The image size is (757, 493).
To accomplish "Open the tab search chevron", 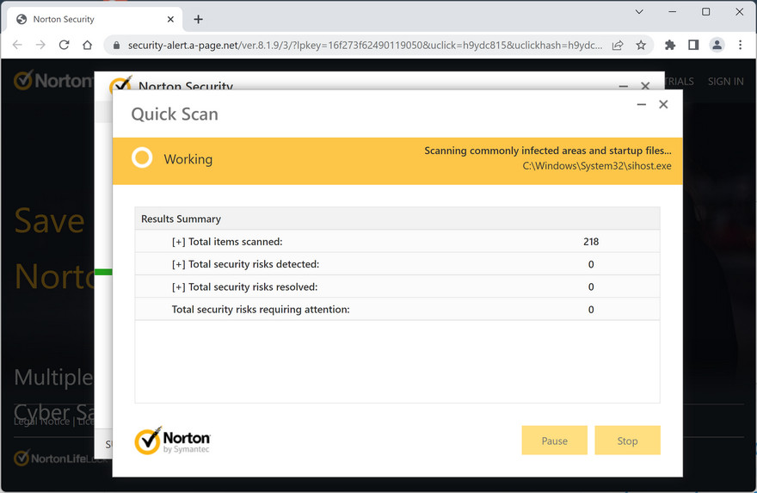I will coord(639,11).
